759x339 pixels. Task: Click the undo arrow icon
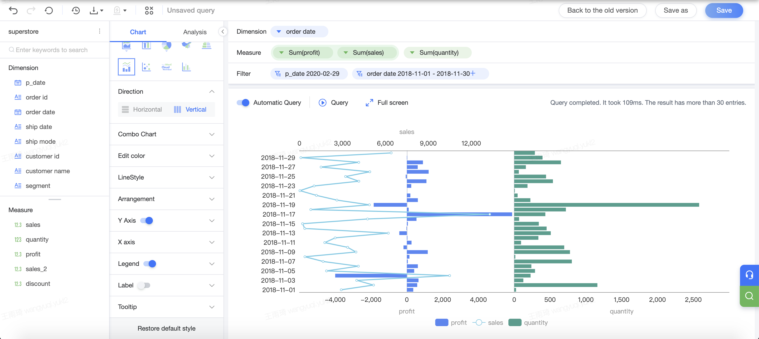point(13,11)
